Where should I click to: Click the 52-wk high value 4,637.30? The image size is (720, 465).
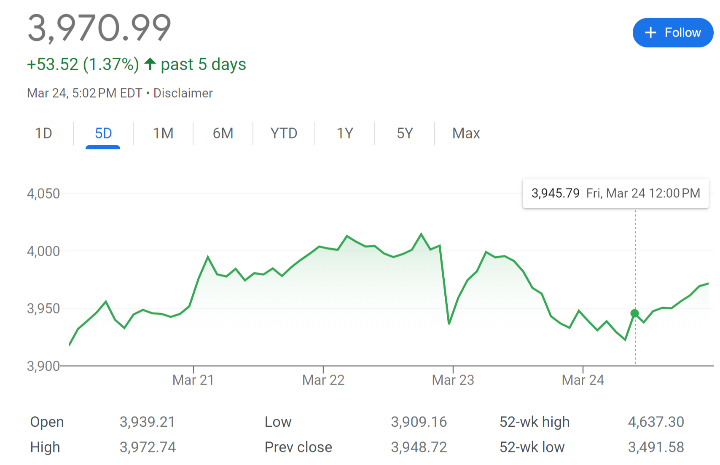656,422
